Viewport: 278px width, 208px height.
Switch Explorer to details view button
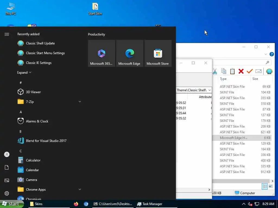point(265,186)
